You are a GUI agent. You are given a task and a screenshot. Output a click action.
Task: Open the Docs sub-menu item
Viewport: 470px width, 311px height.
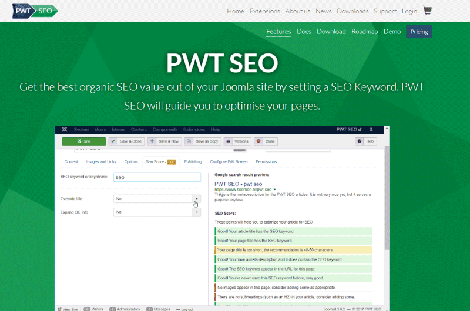[x=304, y=32]
